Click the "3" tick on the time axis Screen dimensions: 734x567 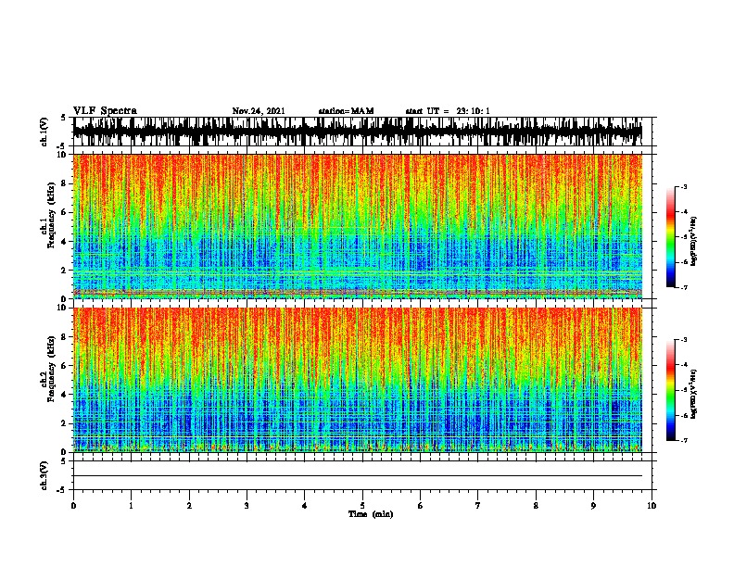[247, 506]
